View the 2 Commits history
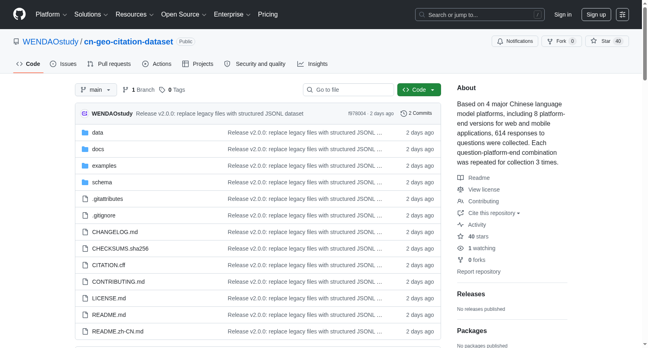Screen dimensions: 648x348 coord(416,114)
